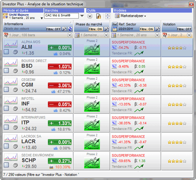Click the volume bars icon for BSD
The height and width of the screenshot is (180, 196).
point(55,73)
